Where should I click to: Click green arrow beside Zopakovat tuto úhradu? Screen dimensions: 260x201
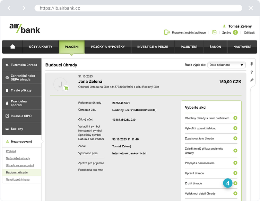tap(235, 138)
